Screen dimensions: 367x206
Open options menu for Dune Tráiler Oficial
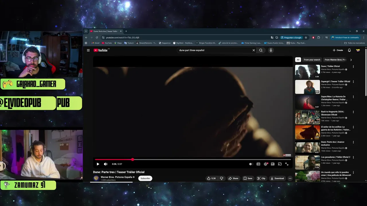click(353, 67)
